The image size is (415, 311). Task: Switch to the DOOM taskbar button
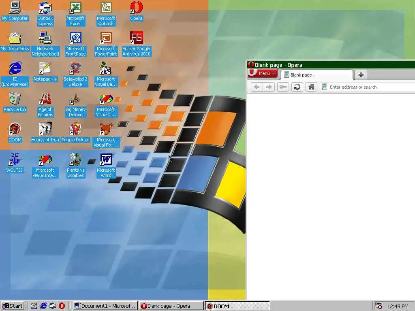click(x=237, y=306)
